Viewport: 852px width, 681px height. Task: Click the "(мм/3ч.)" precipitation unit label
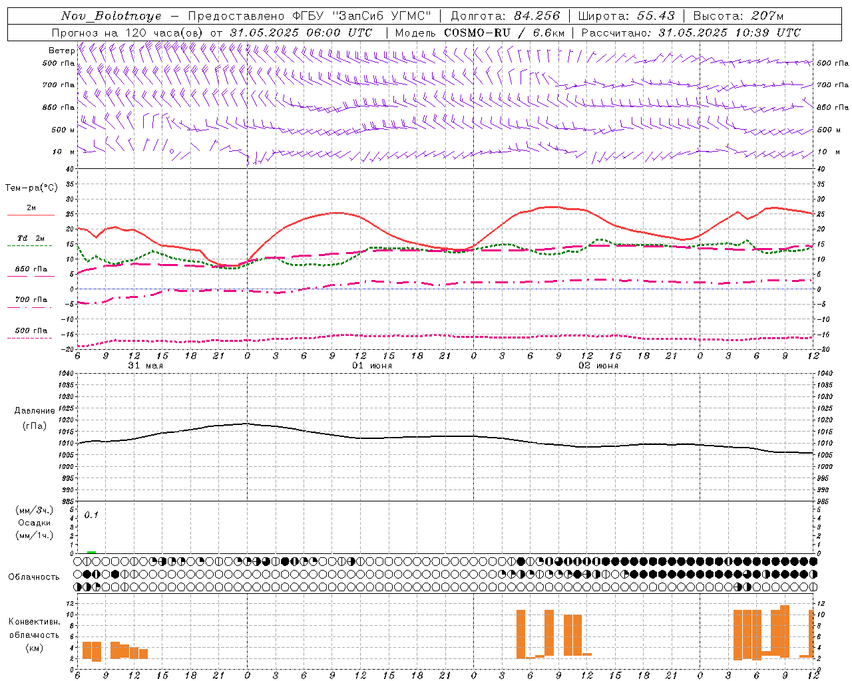[x=35, y=510]
